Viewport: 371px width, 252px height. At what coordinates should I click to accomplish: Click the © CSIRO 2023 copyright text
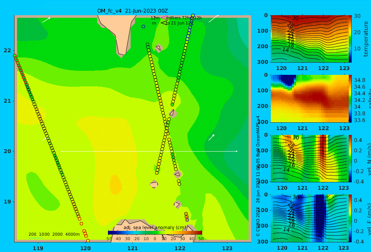[258, 222]
